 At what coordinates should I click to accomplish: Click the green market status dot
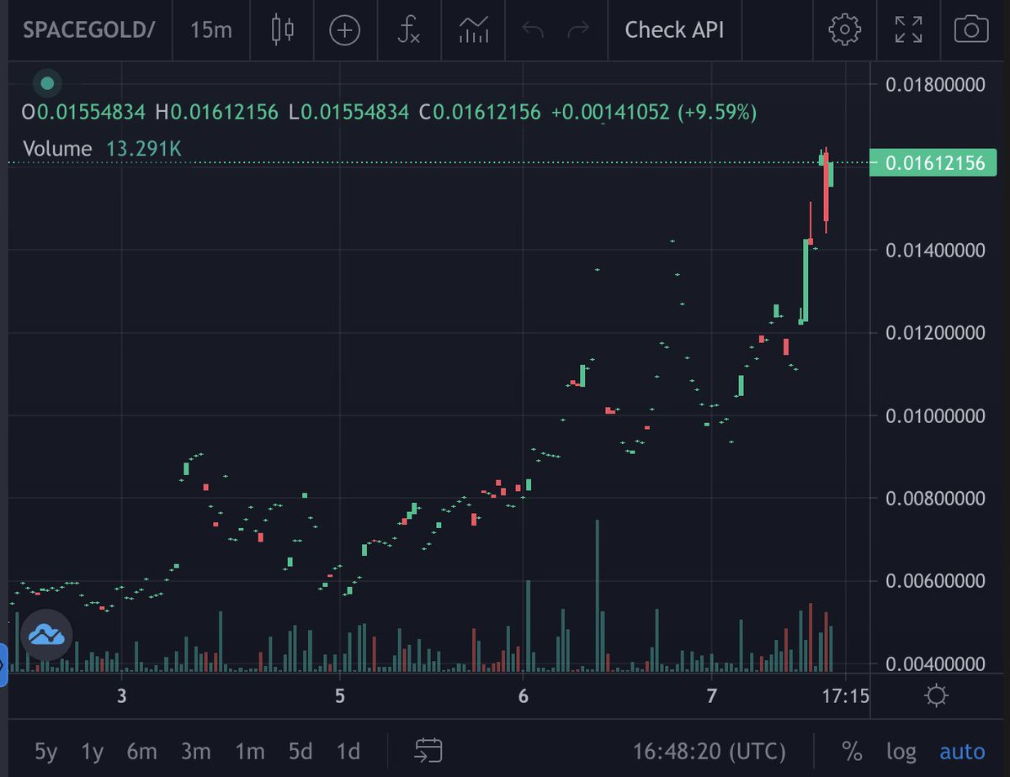47,82
